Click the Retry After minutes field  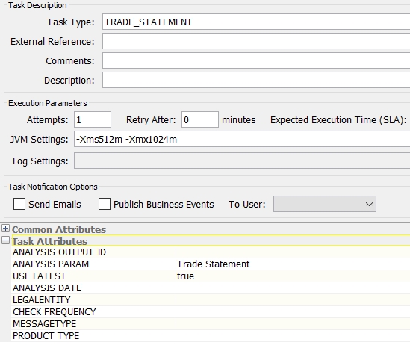pyautogui.click(x=200, y=119)
